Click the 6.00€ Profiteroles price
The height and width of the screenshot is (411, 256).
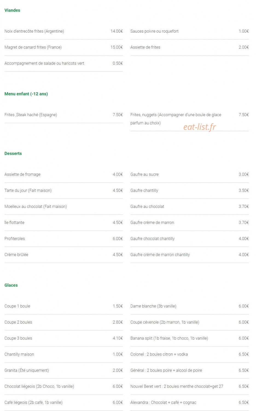[118, 239]
